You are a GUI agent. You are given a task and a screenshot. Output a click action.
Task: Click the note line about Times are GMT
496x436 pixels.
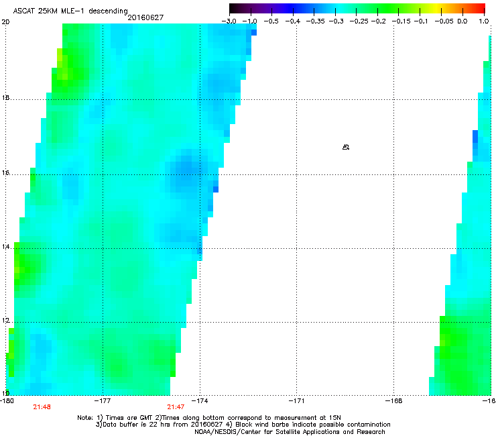(209, 418)
